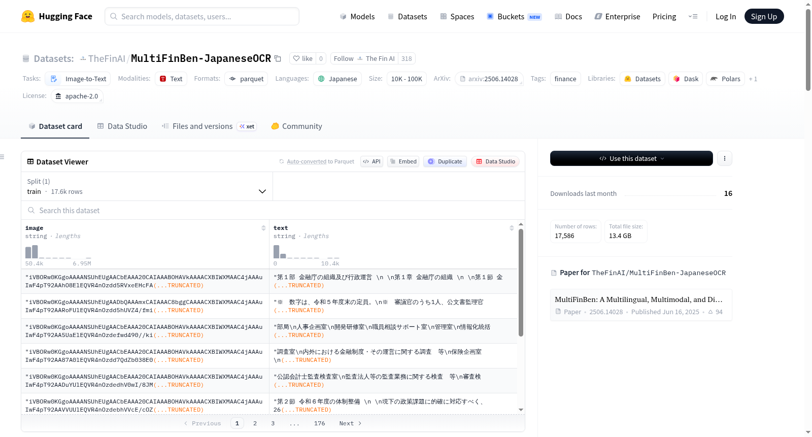
Task: Expand the train split dropdown
Action: point(147,186)
